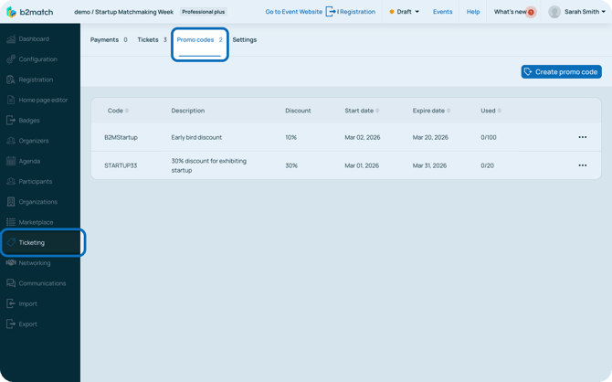
Task: Click Create promo code button
Action: 561,72
